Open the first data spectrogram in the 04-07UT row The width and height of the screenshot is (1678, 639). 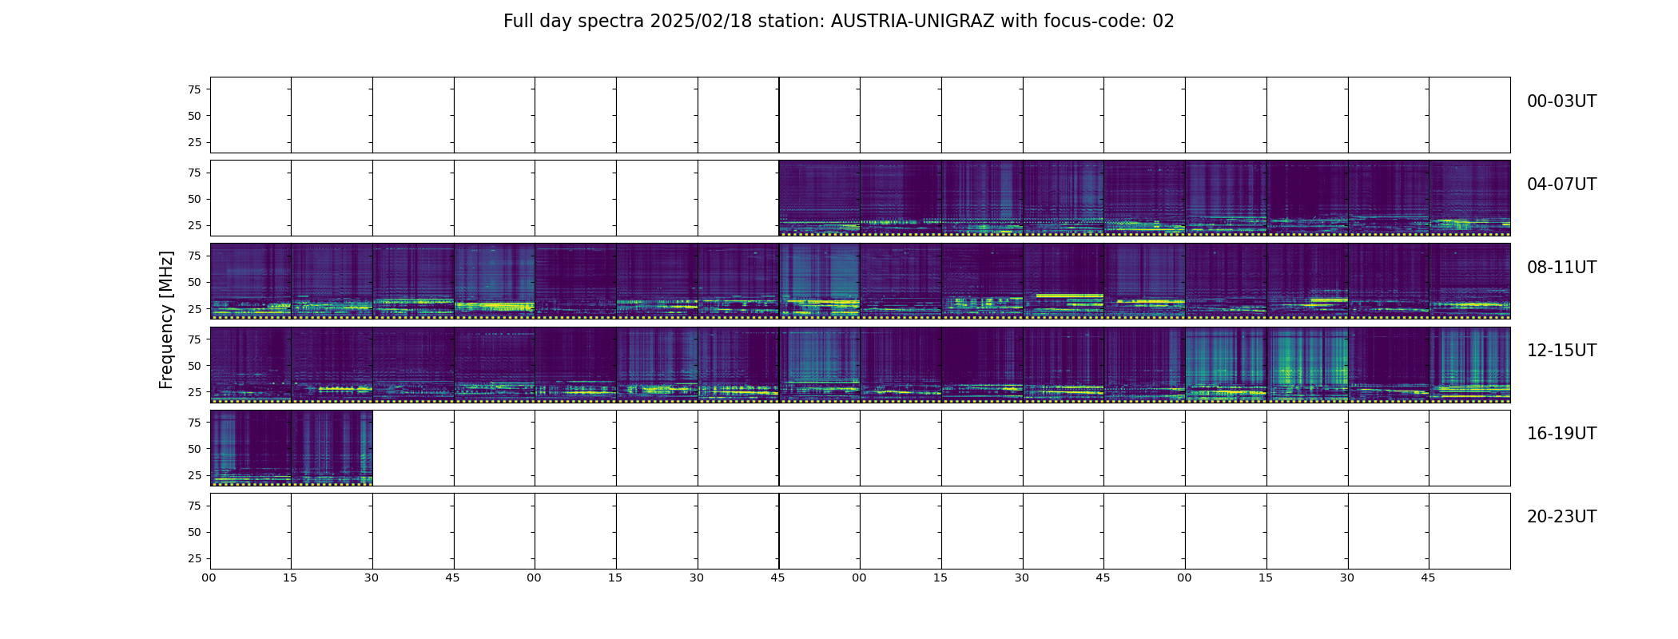pos(820,198)
